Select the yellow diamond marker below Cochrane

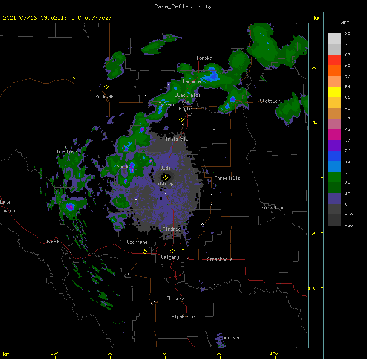pyautogui.click(x=145, y=252)
